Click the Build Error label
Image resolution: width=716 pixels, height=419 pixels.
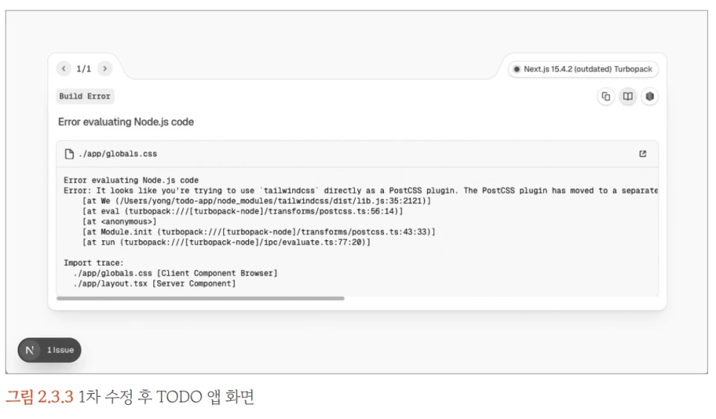[85, 96]
